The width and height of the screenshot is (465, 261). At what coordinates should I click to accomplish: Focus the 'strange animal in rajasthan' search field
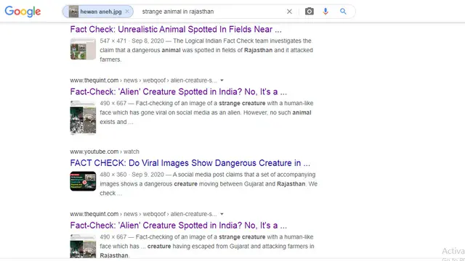click(x=209, y=12)
